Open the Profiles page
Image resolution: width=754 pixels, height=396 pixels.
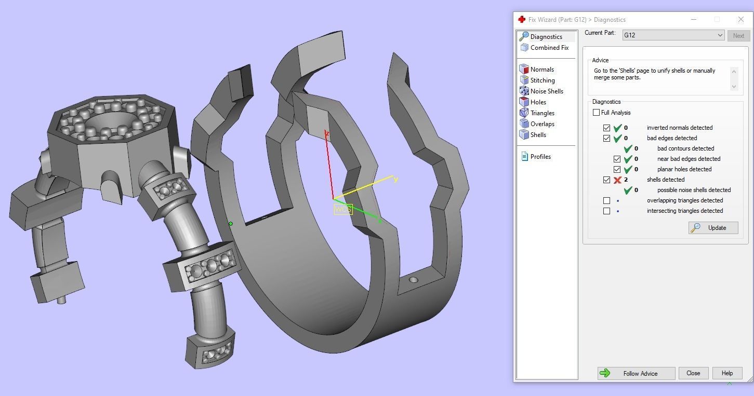540,156
